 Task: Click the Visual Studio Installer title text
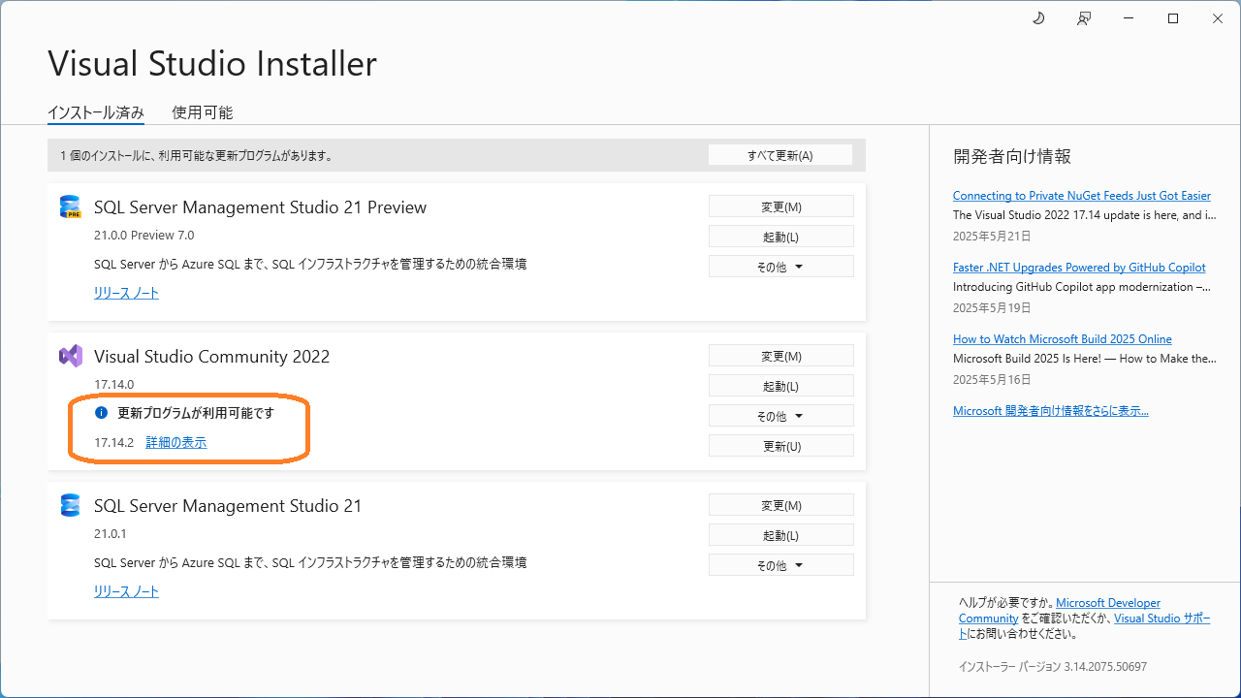pyautogui.click(x=212, y=64)
